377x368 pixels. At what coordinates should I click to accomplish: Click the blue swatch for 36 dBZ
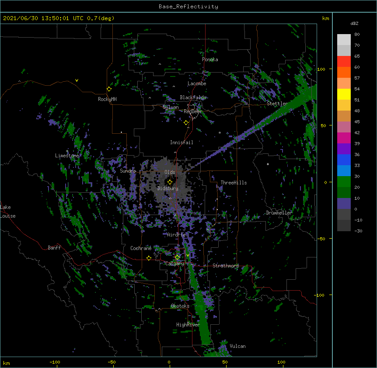(344, 160)
